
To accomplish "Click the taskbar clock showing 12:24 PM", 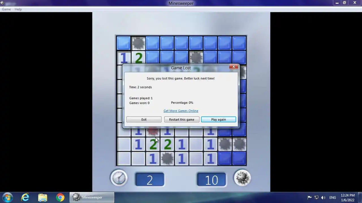I will (348, 197).
